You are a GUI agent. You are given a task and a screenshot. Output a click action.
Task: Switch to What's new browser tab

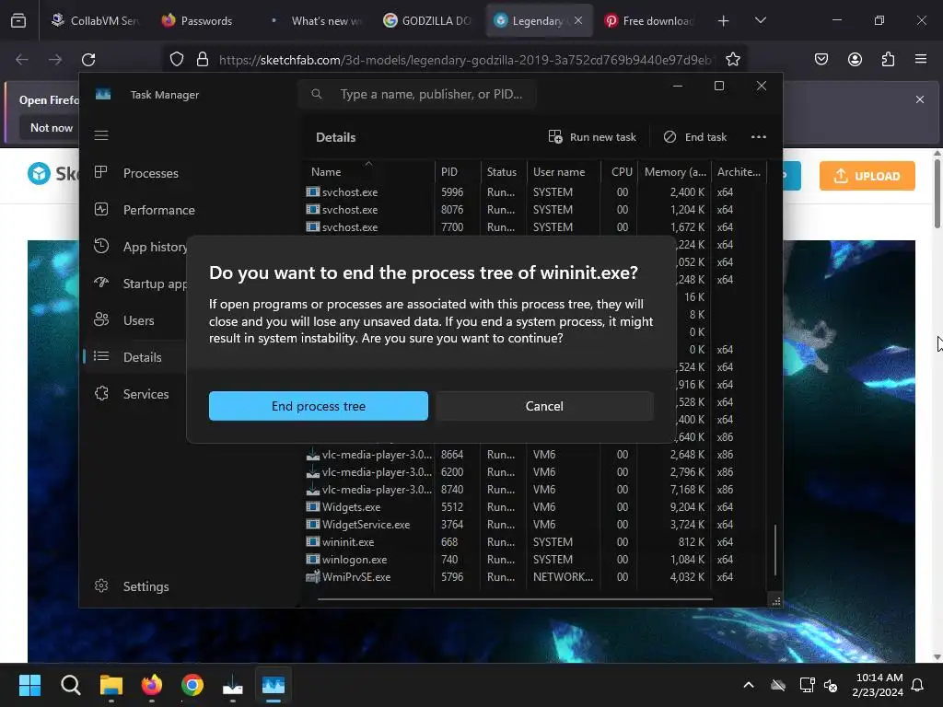pos(317,20)
